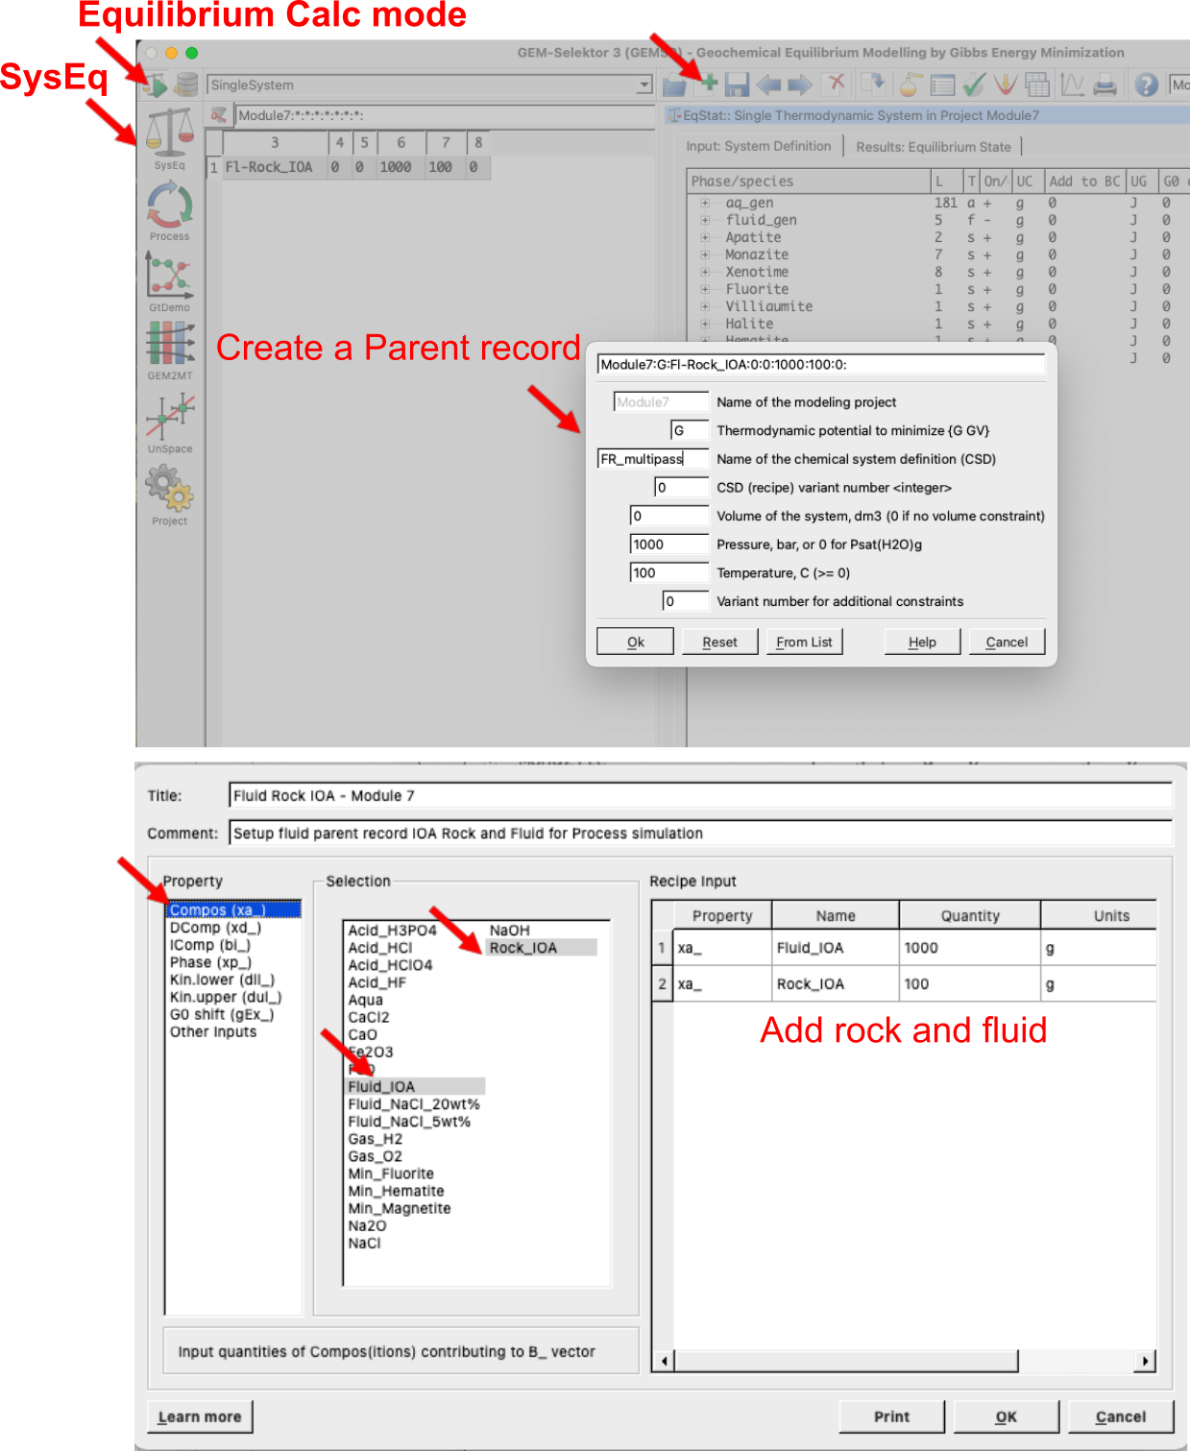Viewport: 1190px width, 1451px height.
Task: Click the CSD name field FR_multipass
Action: pos(653,459)
